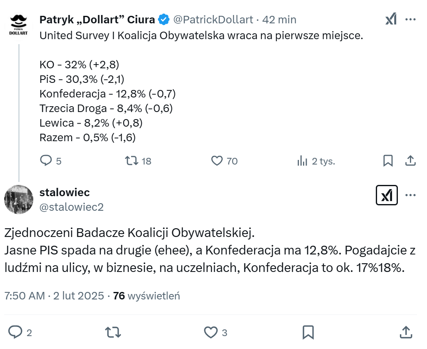427x349 pixels.
Task: Open stalowiec's profile avatar
Action: click(x=19, y=199)
